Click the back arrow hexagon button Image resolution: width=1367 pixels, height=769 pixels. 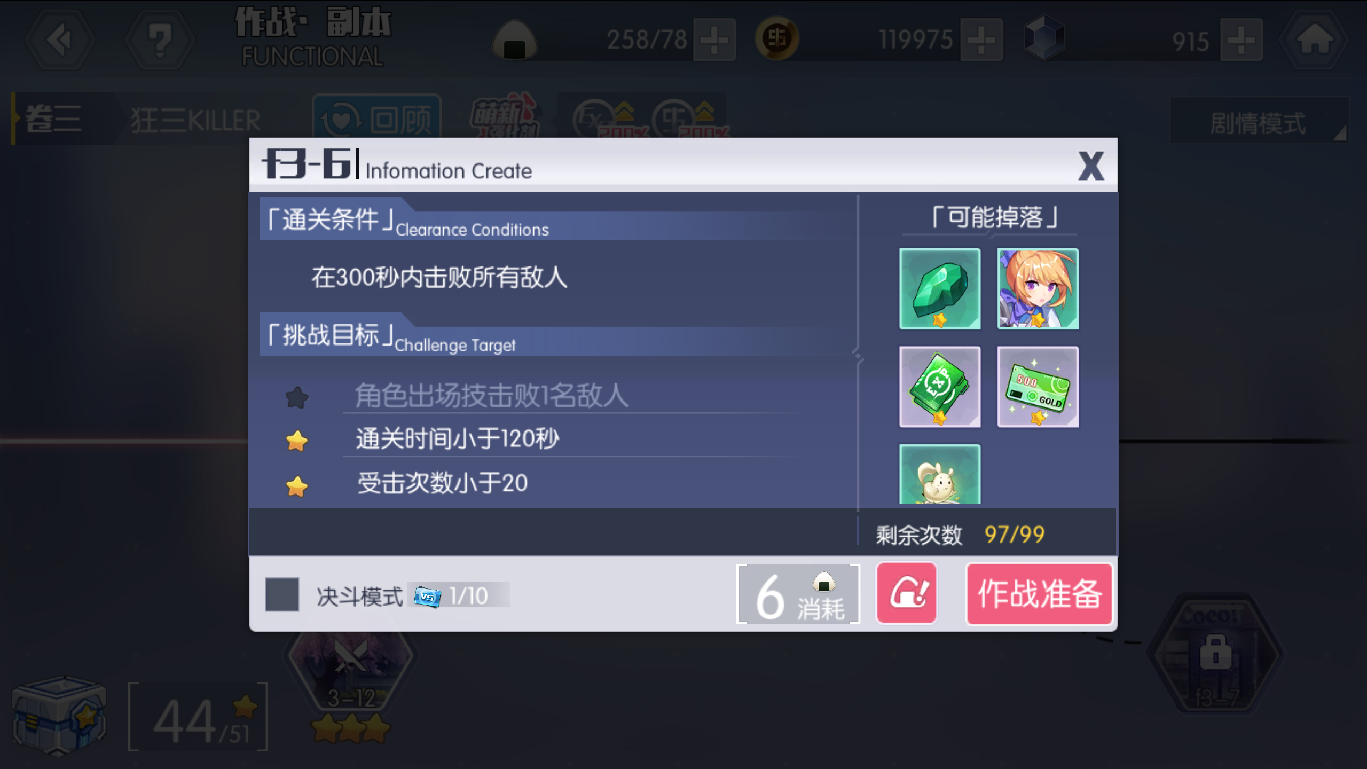[60, 40]
